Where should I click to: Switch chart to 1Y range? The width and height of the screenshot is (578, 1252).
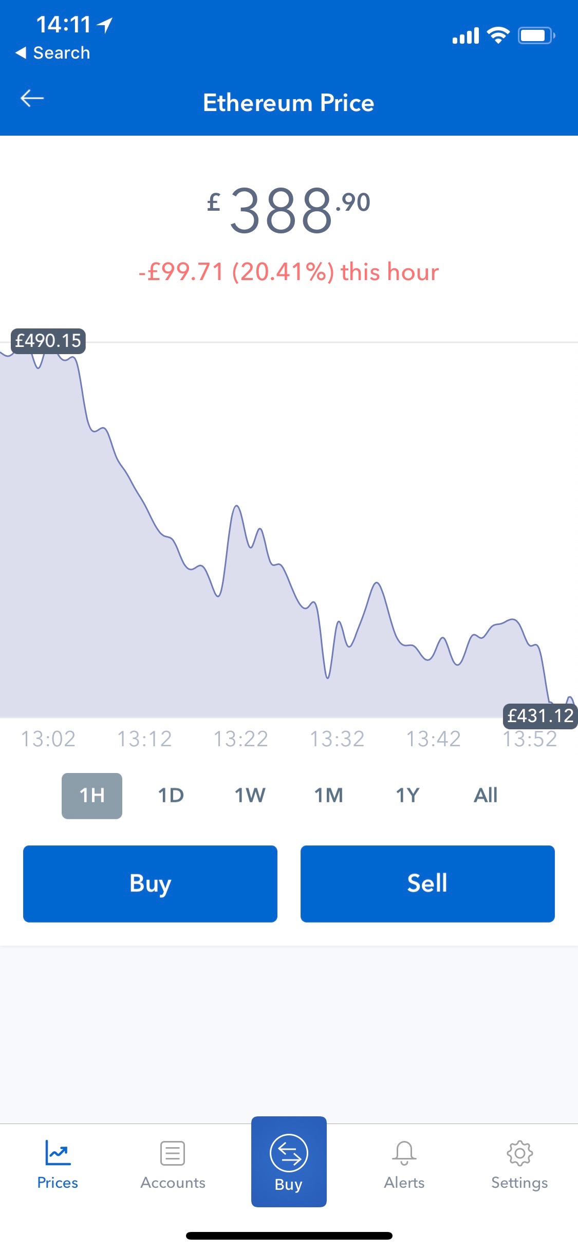coord(407,796)
